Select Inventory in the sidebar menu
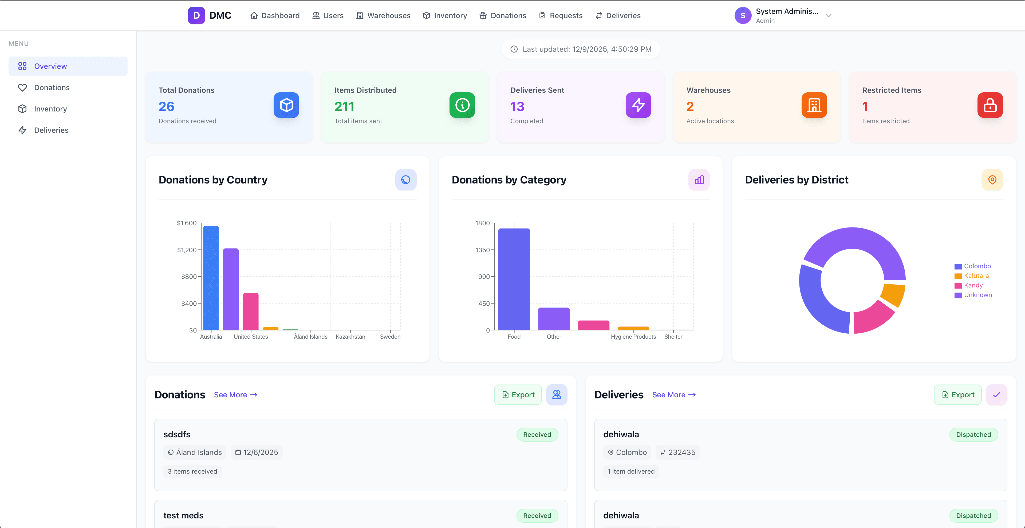The height and width of the screenshot is (528, 1025). (x=50, y=109)
